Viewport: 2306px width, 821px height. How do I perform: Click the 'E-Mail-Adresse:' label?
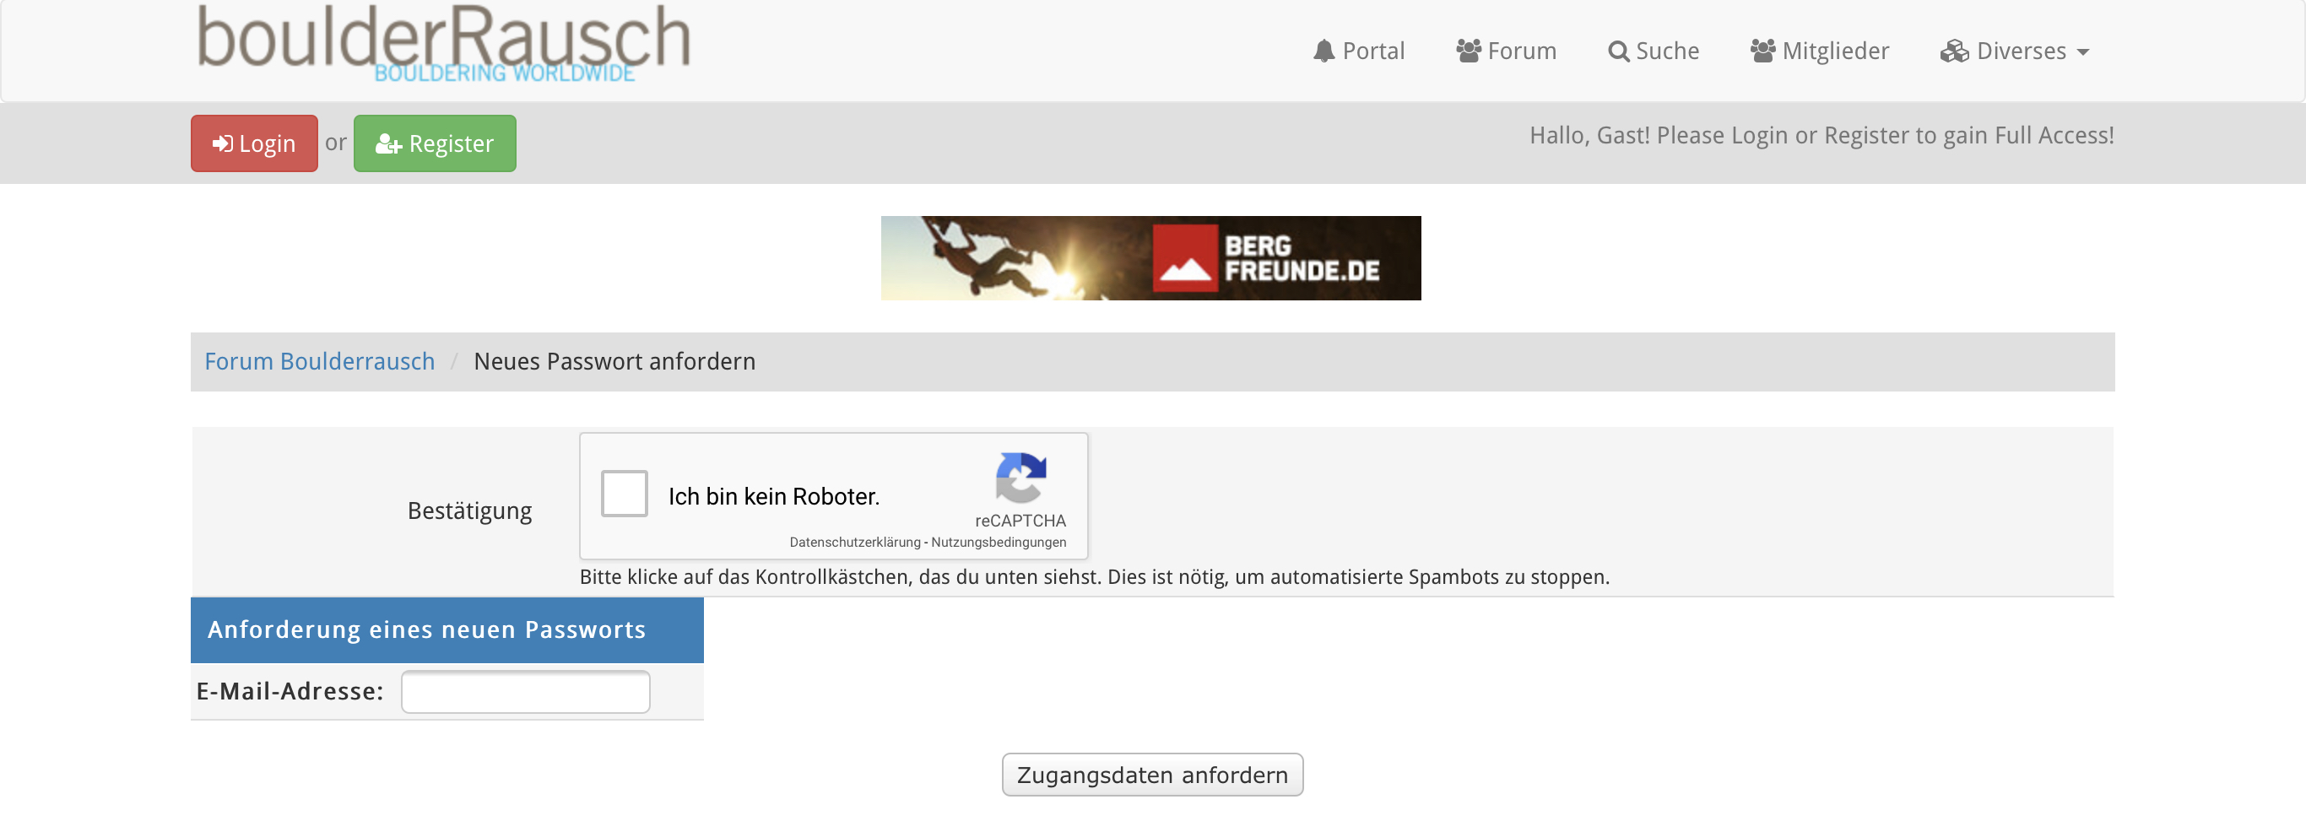(290, 691)
